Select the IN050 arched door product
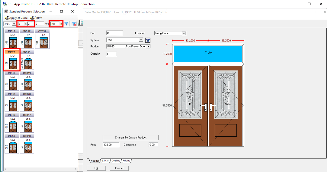327x172 pixels. pos(12,144)
